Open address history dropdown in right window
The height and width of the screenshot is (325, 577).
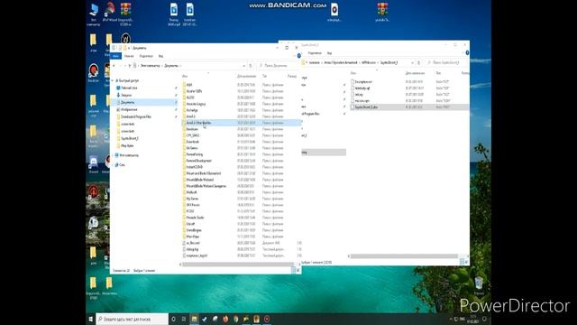point(412,62)
